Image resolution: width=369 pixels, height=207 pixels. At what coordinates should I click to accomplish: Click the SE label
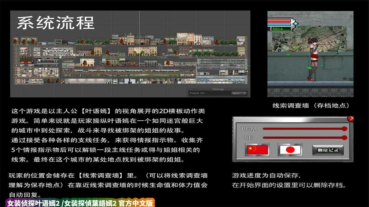tap(248, 138)
